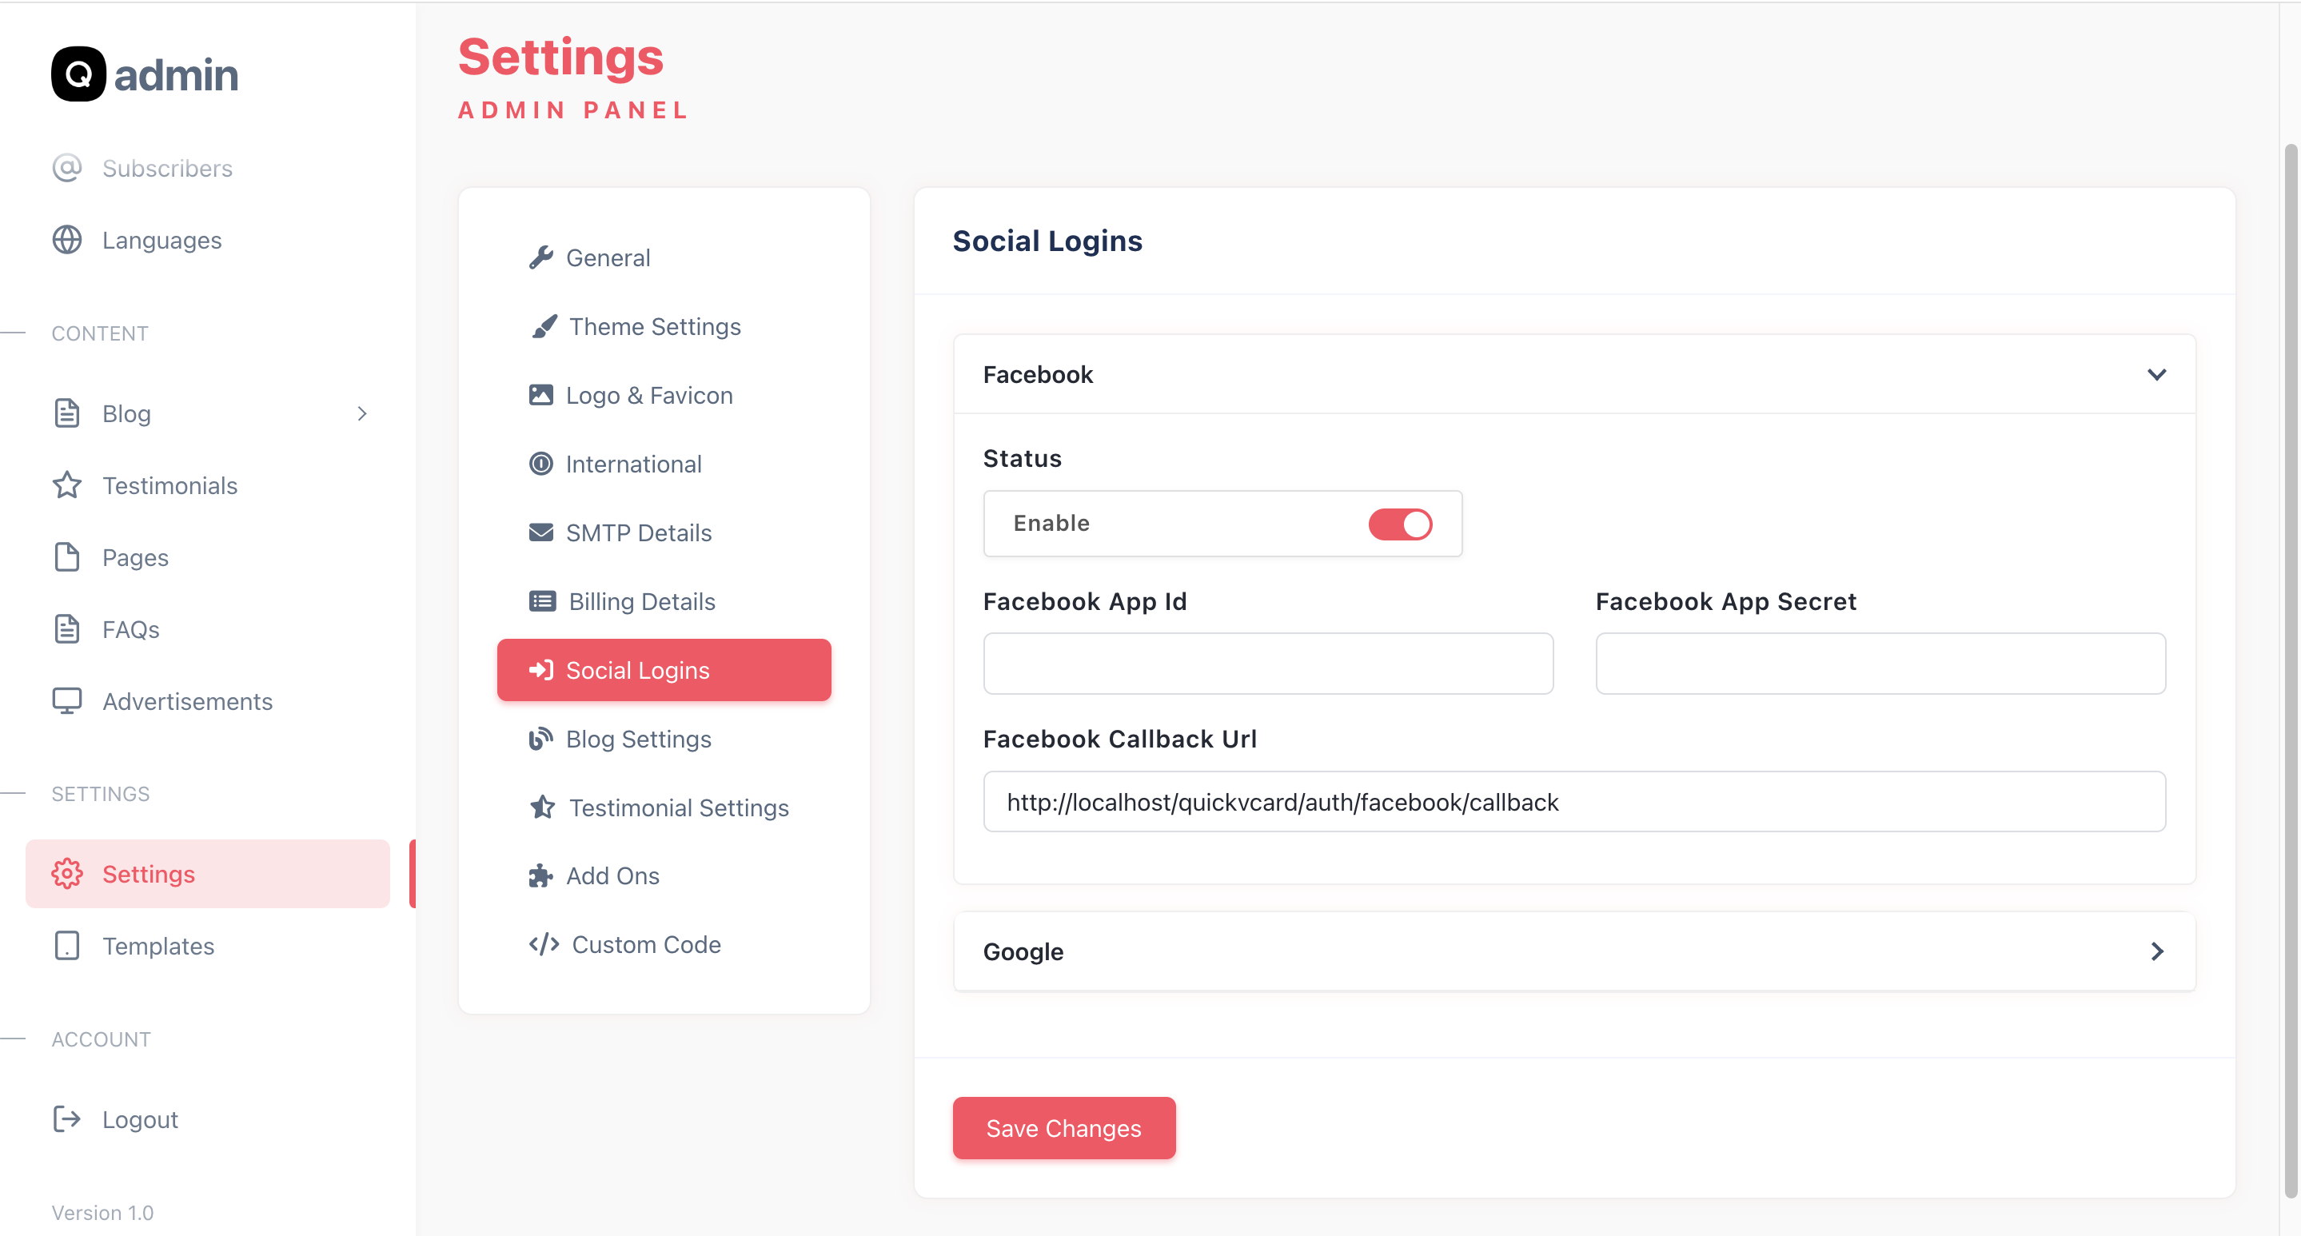2301x1236 pixels.
Task: Click the General wrench icon
Action: (x=540, y=257)
